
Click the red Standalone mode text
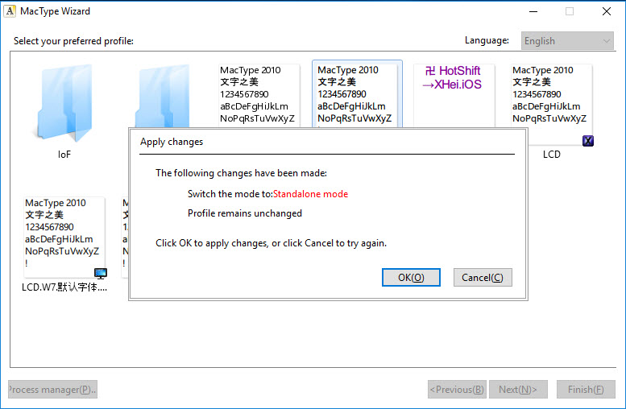point(310,194)
